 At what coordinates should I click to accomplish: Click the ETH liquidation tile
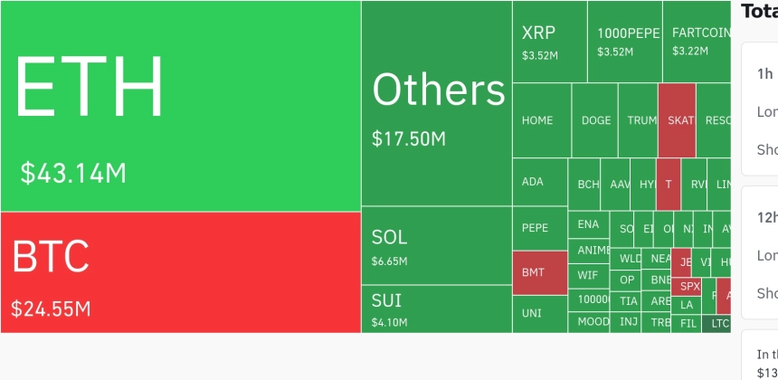[x=181, y=106]
